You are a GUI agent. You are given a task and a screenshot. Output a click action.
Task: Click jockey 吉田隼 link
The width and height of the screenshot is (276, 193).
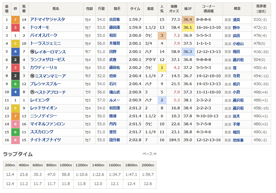pyautogui.click(x=114, y=20)
